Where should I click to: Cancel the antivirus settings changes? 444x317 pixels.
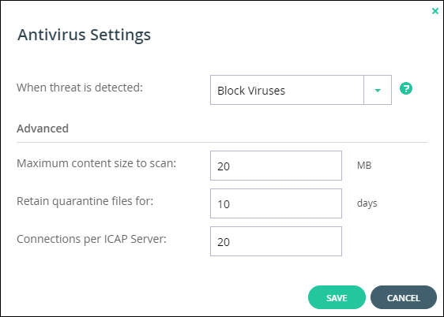click(404, 297)
